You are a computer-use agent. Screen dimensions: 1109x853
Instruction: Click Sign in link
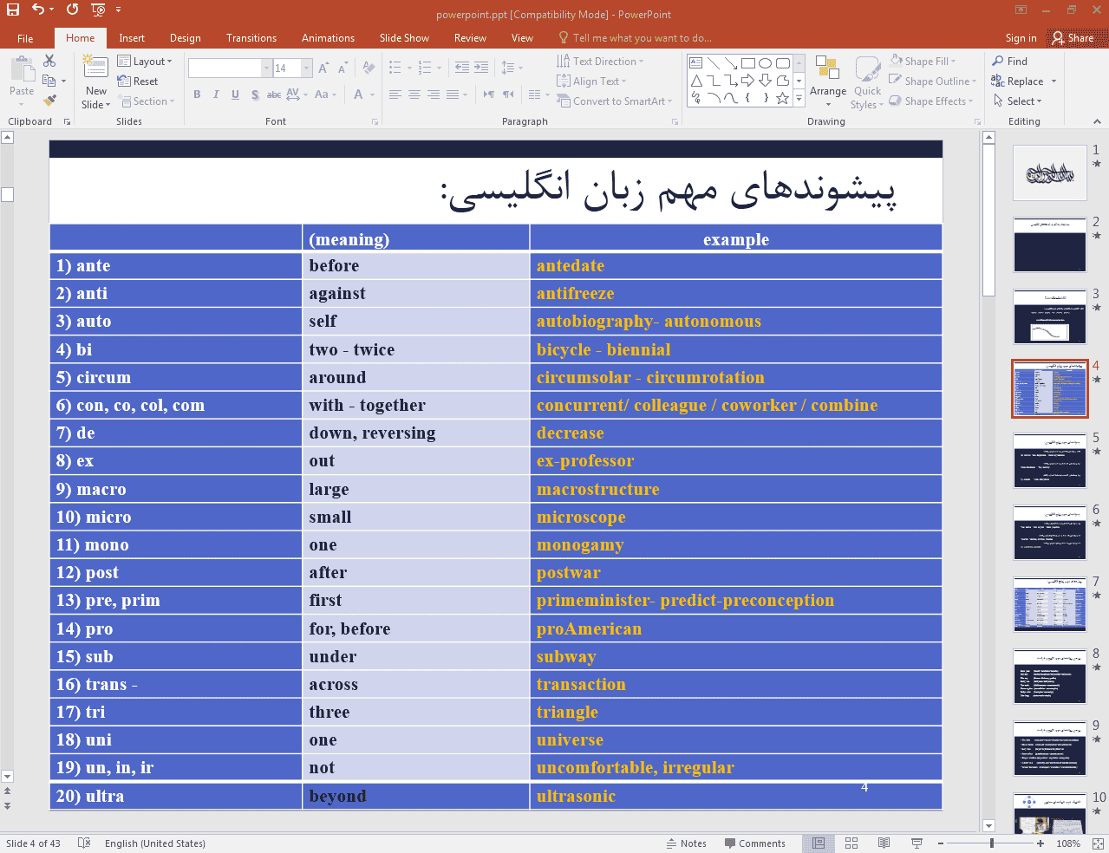click(x=1021, y=38)
